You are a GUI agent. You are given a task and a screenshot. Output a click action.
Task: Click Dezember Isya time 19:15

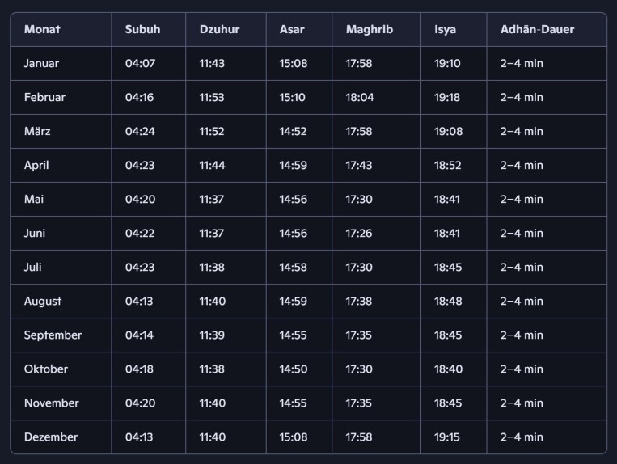pos(446,437)
